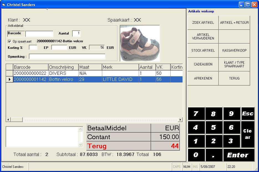The width and height of the screenshot is (259, 172).
Task: Select the KASSAVERKOOP option
Action: [235, 50]
